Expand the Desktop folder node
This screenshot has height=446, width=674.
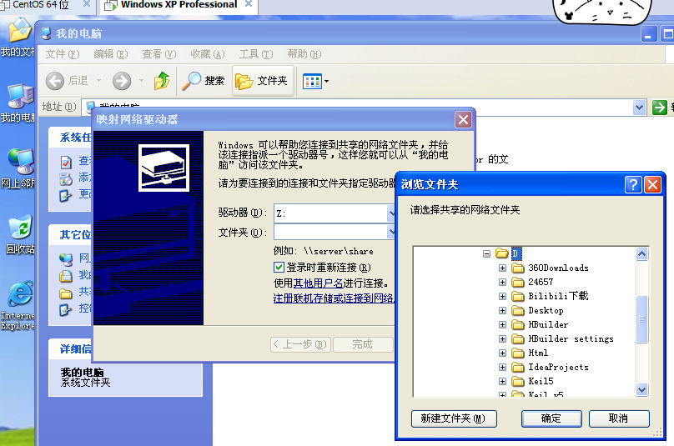coord(502,311)
